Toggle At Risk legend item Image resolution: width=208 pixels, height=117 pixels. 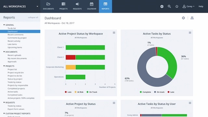[79, 92]
